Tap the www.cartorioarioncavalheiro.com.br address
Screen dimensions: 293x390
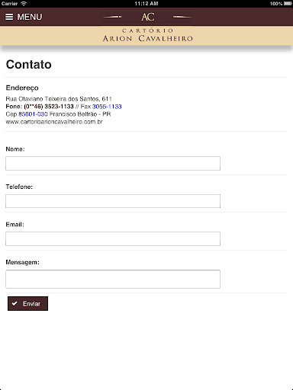point(54,122)
